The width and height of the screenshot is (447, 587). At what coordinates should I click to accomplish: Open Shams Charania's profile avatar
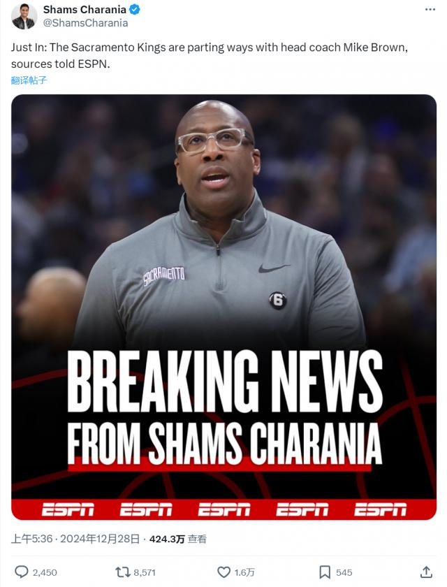24,17
